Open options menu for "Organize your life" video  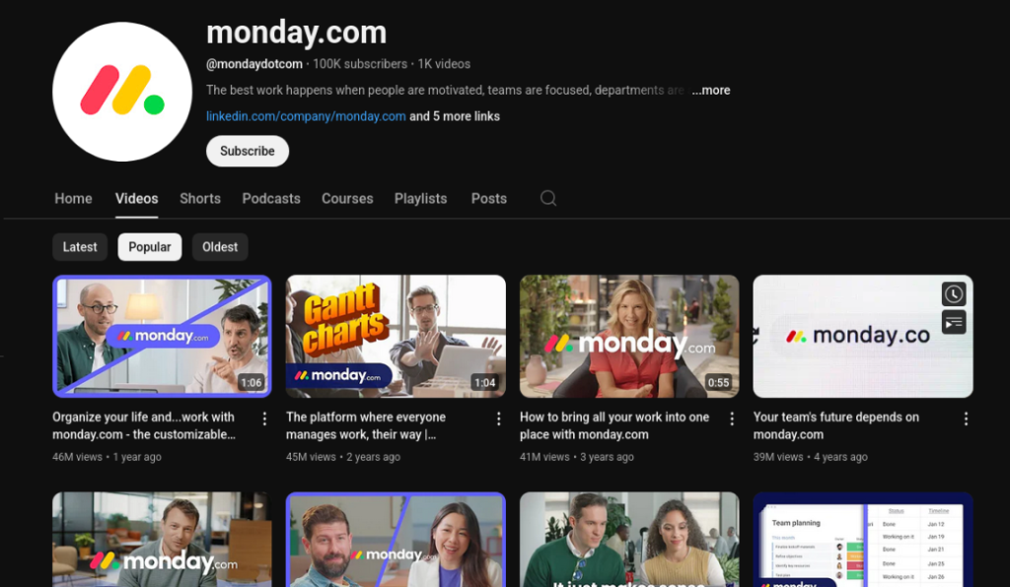click(264, 420)
